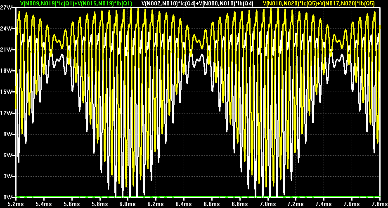The width and height of the screenshot is (388, 208).
Task: Click the 0W vertical axis label
Action: point(8,197)
